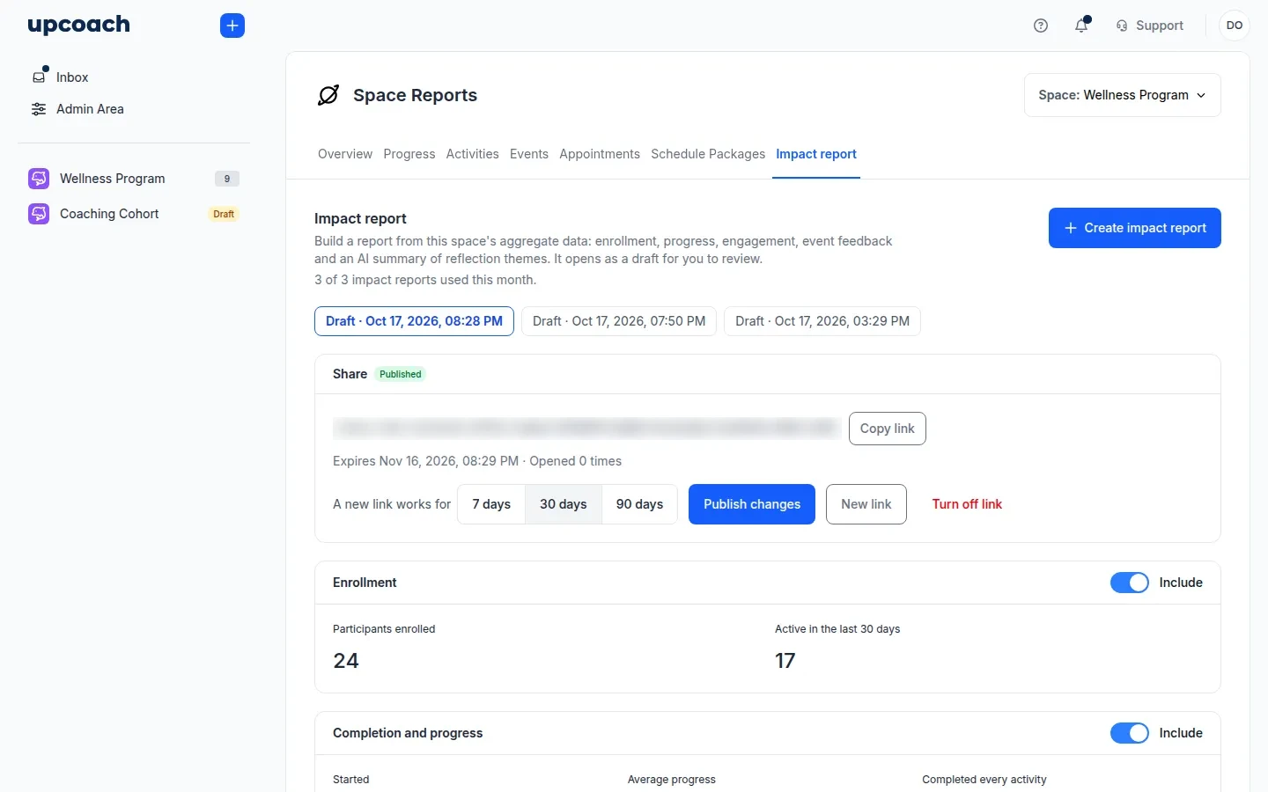Click the upcoach logo
1268x792 pixels.
pyautogui.click(x=78, y=26)
